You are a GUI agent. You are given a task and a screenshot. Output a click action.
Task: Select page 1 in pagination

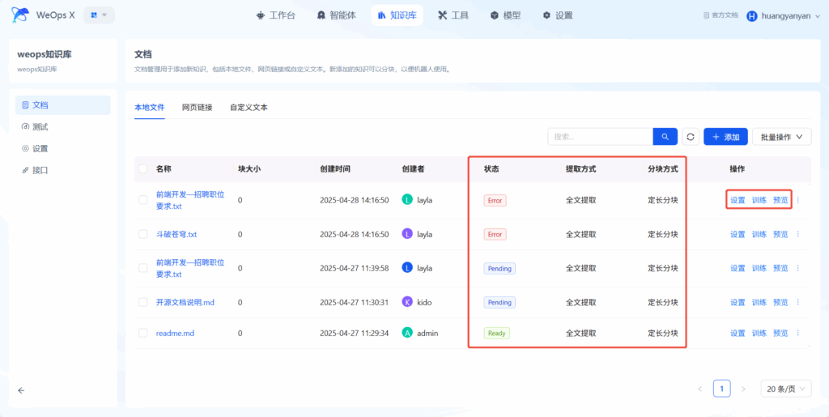click(721, 389)
